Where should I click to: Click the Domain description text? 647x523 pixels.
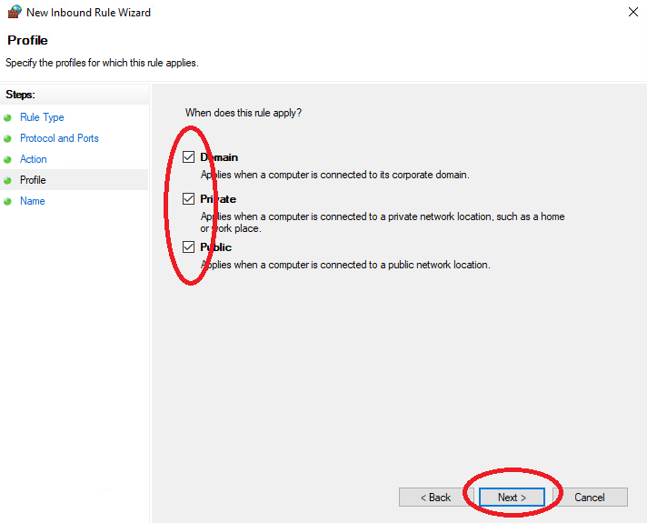tap(335, 175)
